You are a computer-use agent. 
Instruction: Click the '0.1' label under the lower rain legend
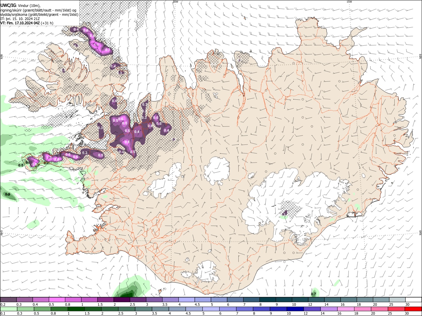coord(3,314)
